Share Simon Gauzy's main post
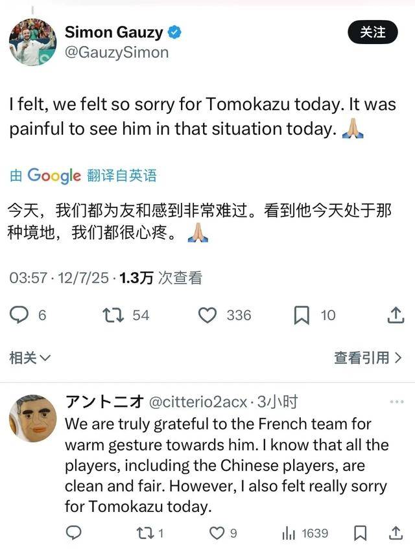Screen dimensions: 415x554 point(395,316)
